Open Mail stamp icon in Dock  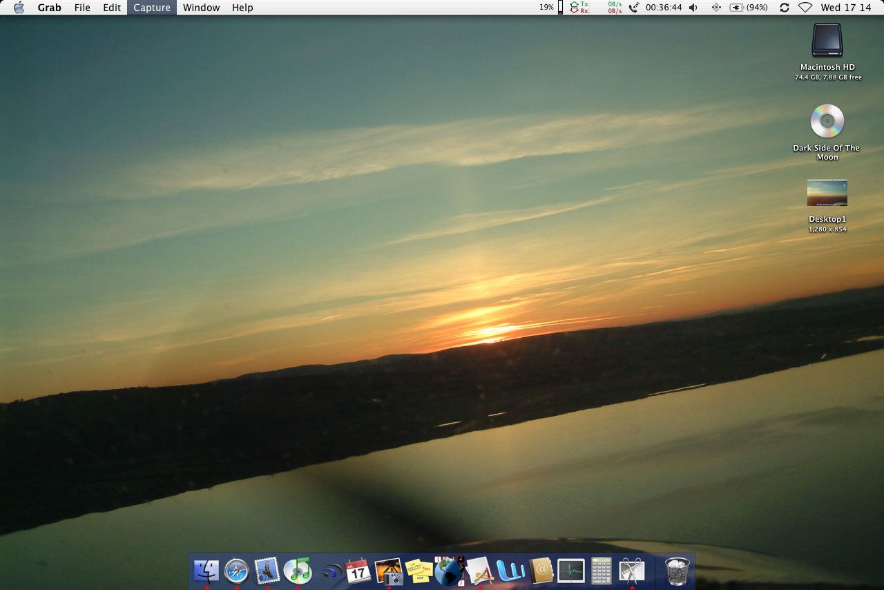(x=267, y=571)
